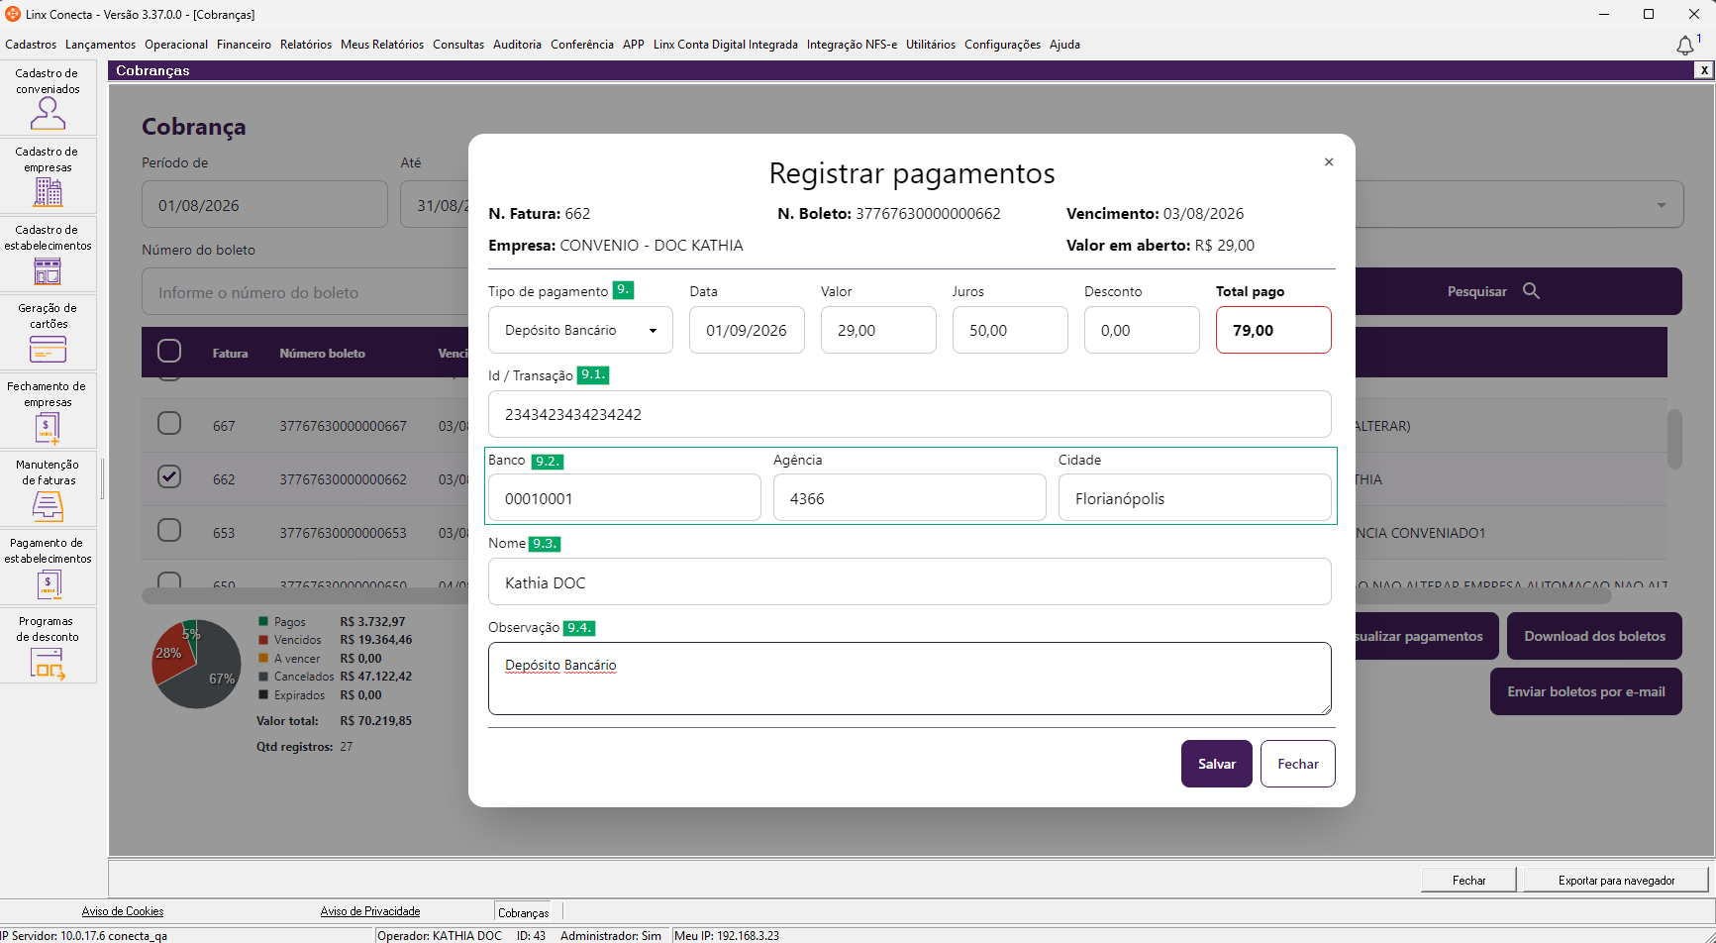Open Cadastro de conveniados sidebar icon

tap(48, 98)
